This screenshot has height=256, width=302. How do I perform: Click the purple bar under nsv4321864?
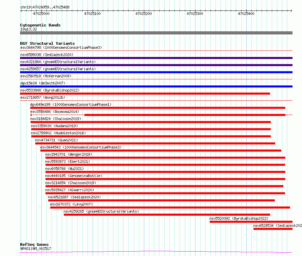[156, 65]
